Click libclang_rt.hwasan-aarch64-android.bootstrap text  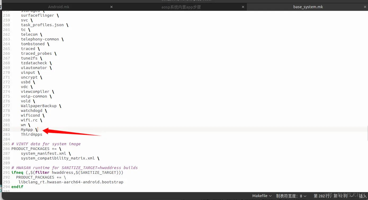point(71,182)
